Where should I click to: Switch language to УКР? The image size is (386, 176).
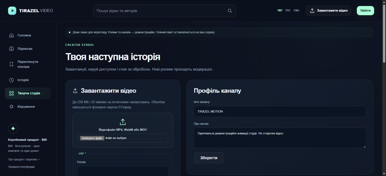pos(280,11)
